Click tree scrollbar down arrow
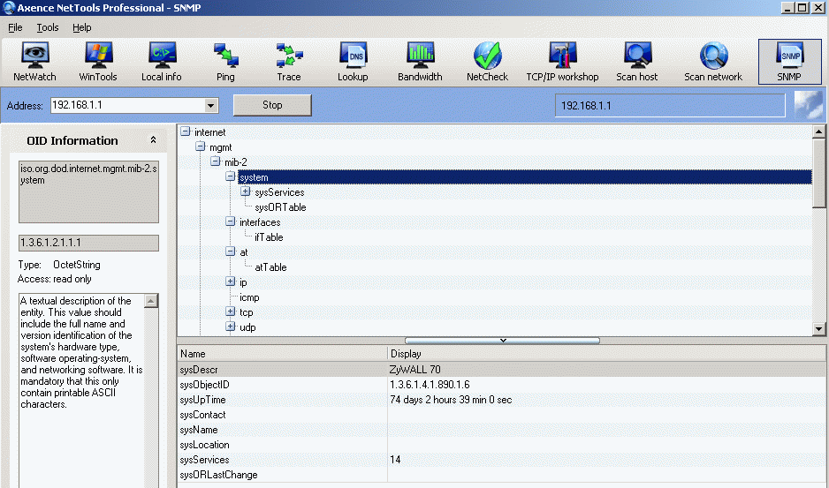829x488 pixels. (x=819, y=328)
